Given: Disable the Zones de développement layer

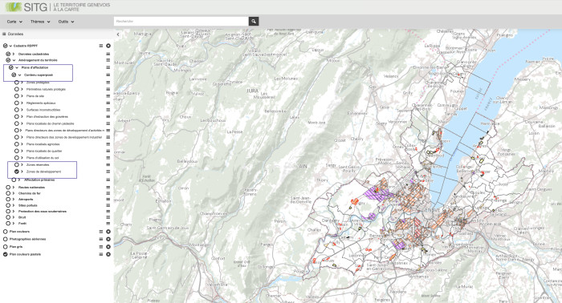Looking at the screenshot, I should click(x=17, y=172).
